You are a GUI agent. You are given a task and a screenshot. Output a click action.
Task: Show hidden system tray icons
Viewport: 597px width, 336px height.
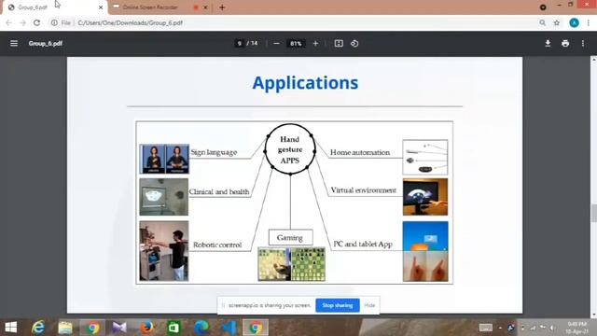500,328
